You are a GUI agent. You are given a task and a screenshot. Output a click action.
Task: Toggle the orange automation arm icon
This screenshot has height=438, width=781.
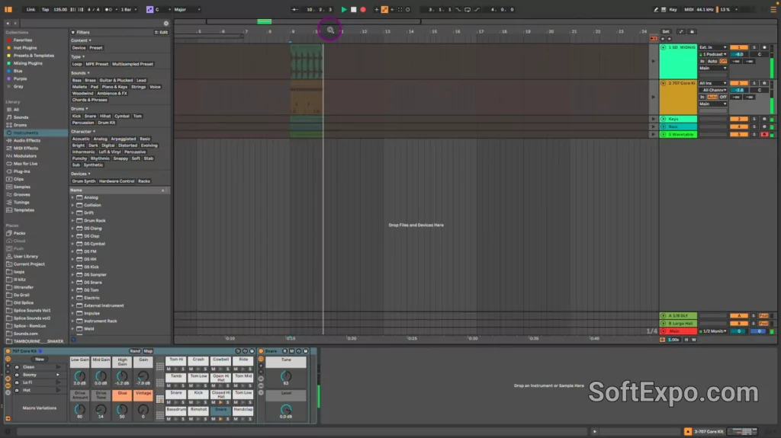point(384,9)
